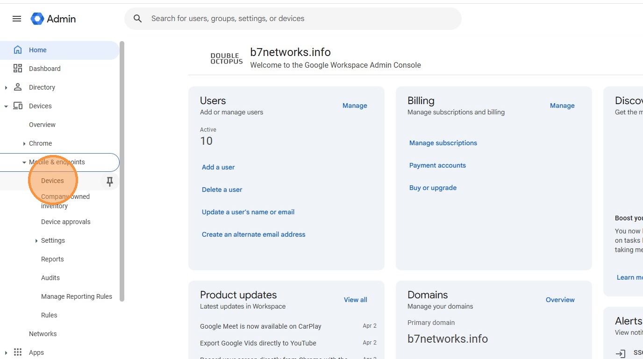
Task: Open Devices Overview page
Action: [42, 125]
